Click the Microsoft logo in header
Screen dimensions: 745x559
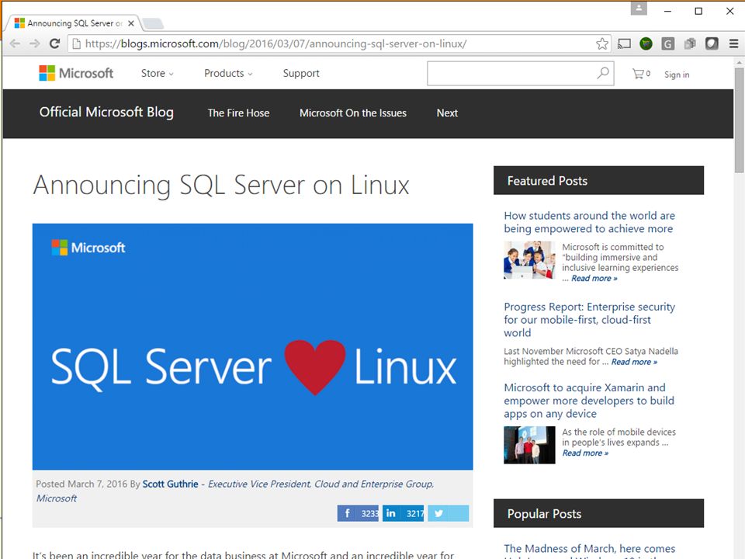point(76,73)
